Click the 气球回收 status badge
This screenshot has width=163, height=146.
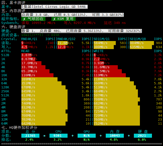33,19
